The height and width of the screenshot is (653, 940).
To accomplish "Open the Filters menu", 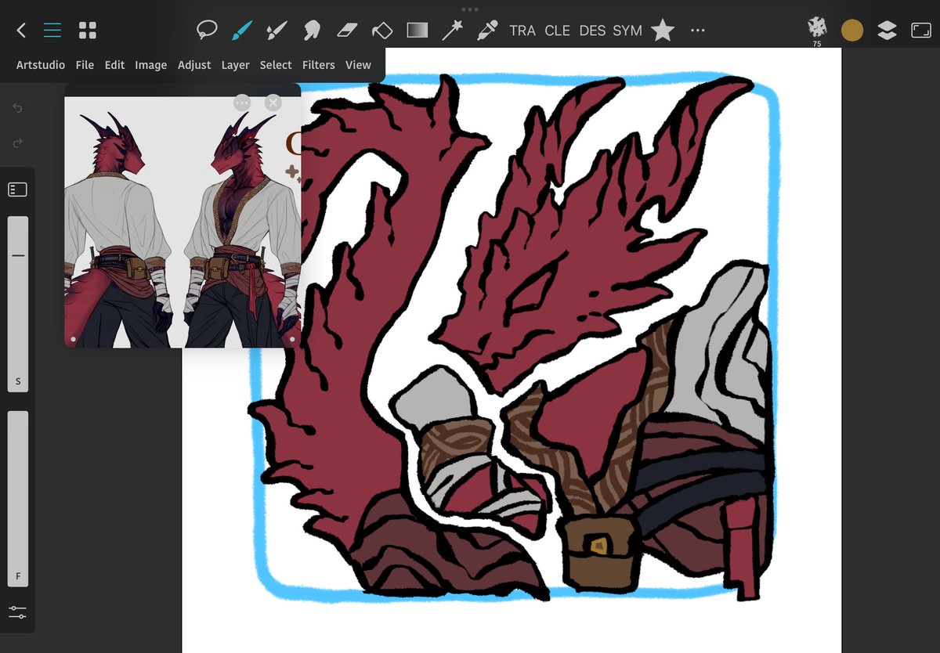I will pos(319,65).
